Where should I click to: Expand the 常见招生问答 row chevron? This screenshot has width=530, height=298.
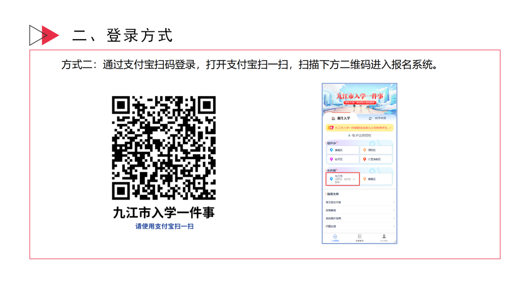click(x=394, y=202)
